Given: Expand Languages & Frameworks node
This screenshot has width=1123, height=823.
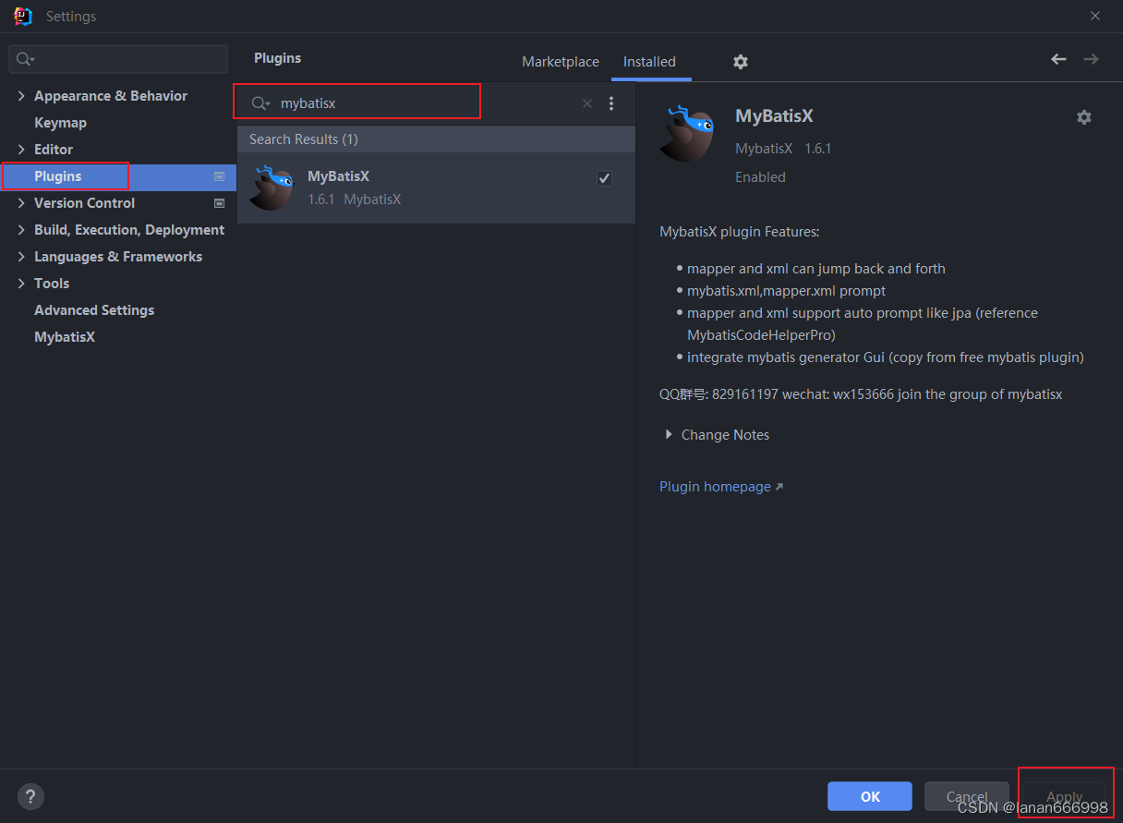Looking at the screenshot, I should (x=21, y=257).
